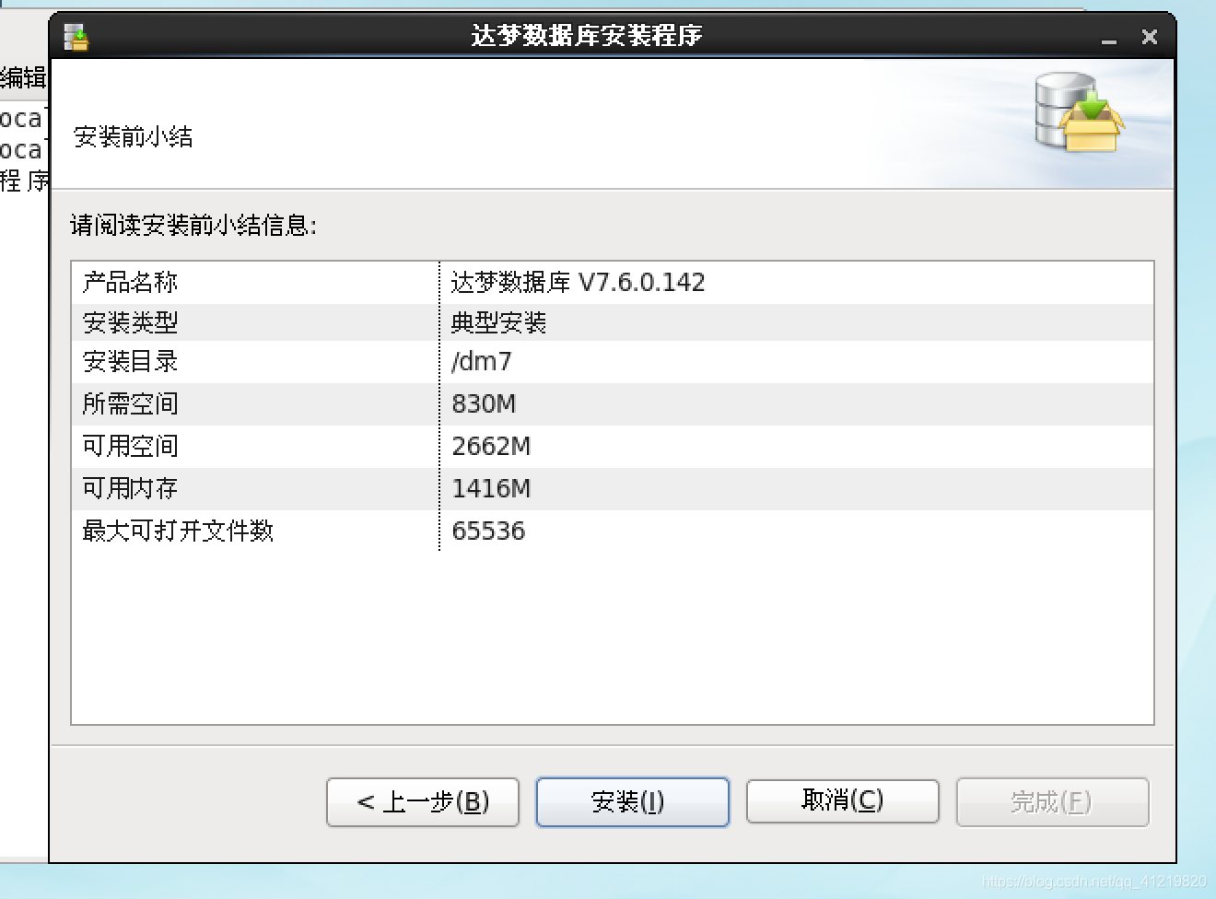Image resolution: width=1216 pixels, height=899 pixels.
Task: Select the 安装类型 row label
Action: [130, 322]
